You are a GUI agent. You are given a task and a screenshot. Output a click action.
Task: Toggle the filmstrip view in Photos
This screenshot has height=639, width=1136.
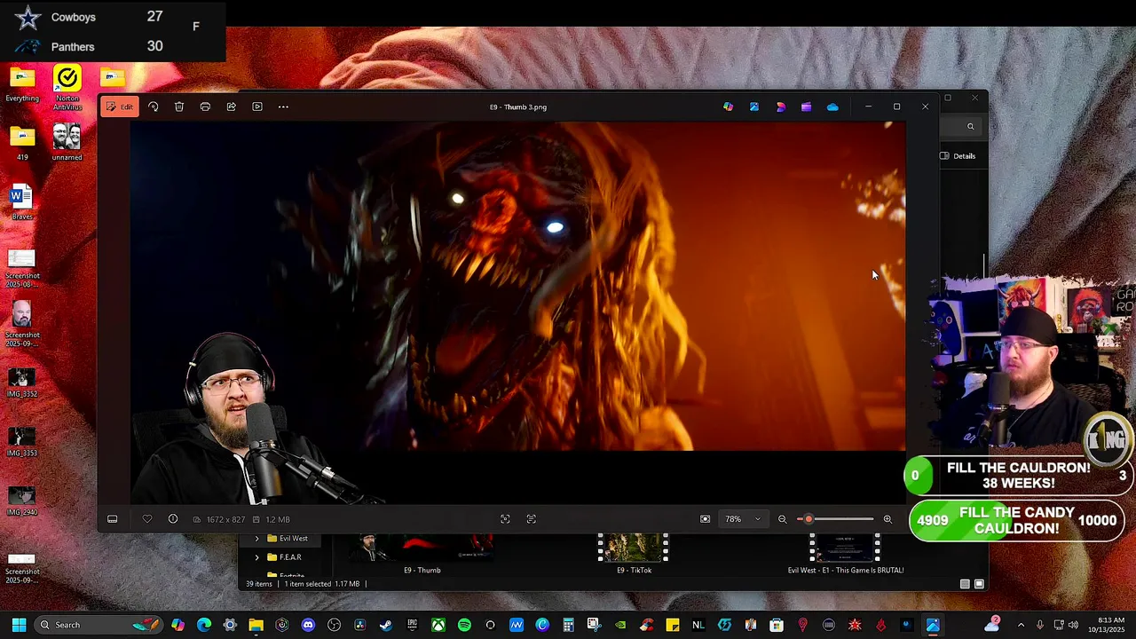113,519
